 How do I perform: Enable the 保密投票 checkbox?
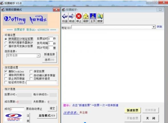point(31,71)
